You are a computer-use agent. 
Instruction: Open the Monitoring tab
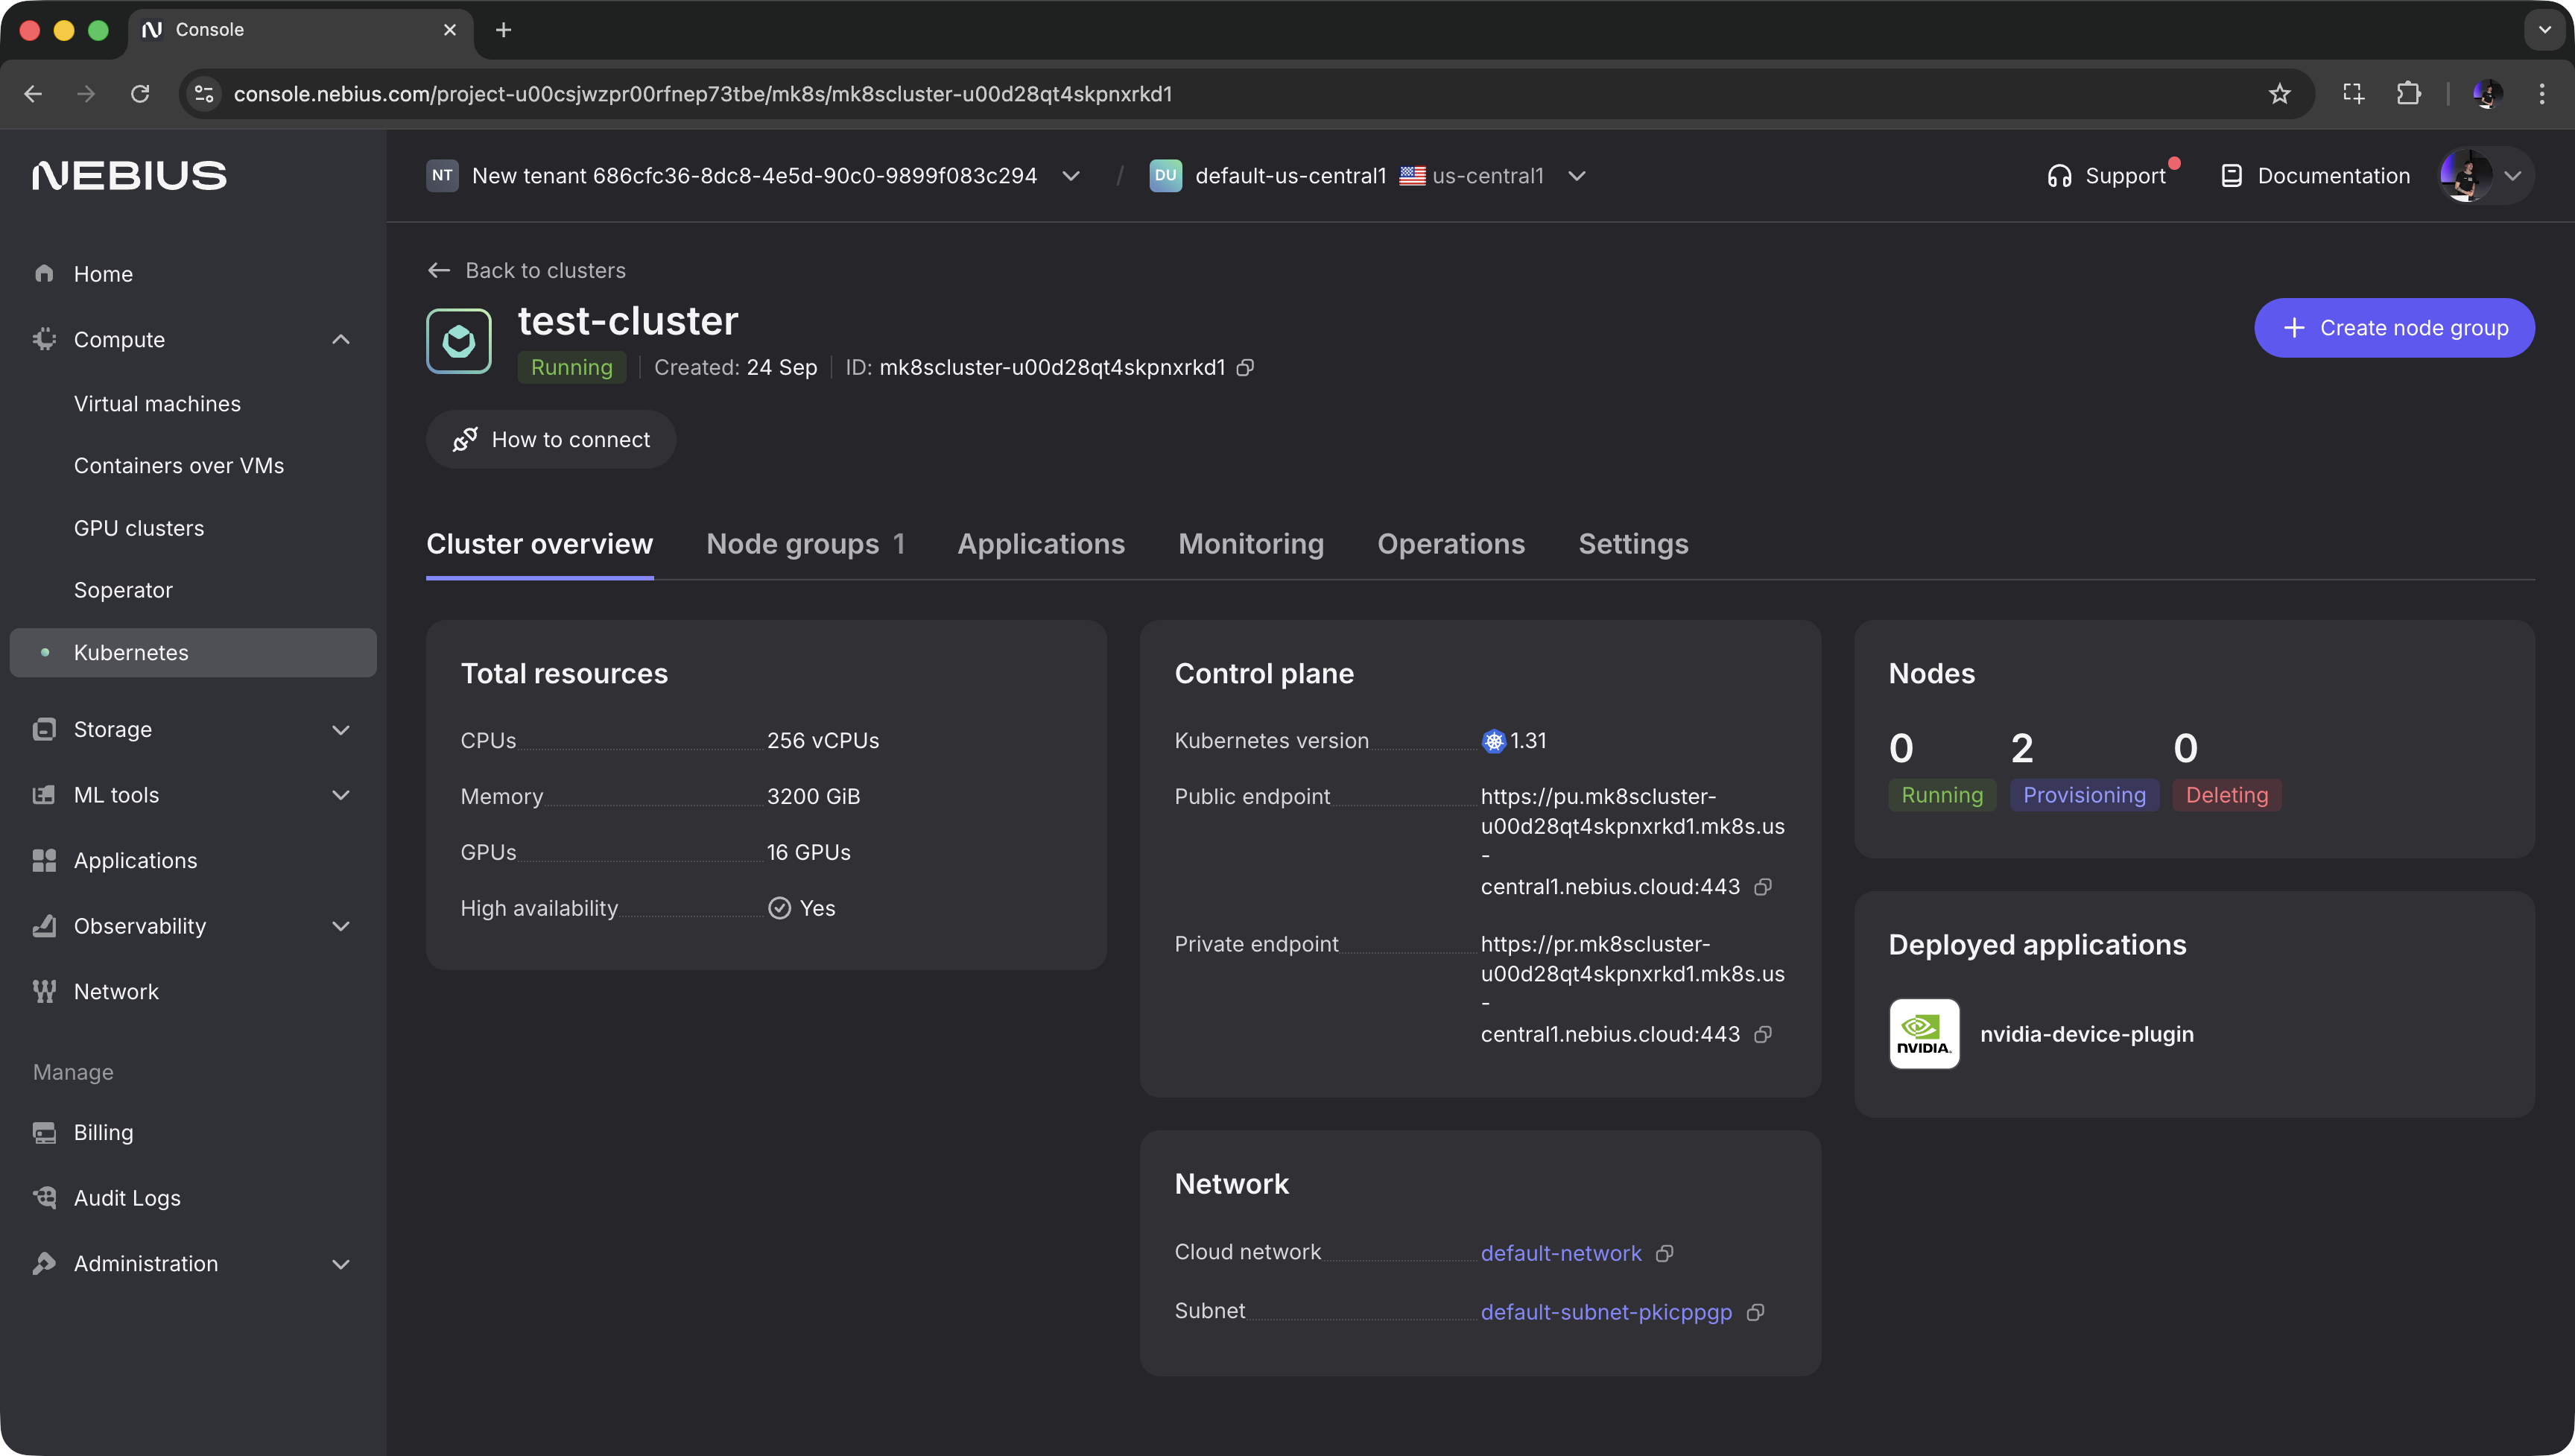(1250, 544)
